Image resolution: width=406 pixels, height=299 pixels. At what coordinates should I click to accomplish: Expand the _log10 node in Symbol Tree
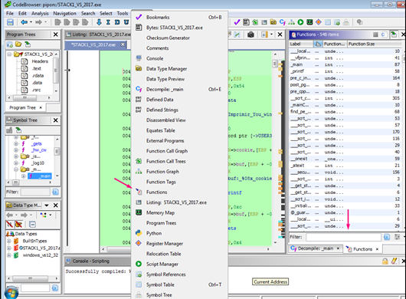click(x=16, y=163)
